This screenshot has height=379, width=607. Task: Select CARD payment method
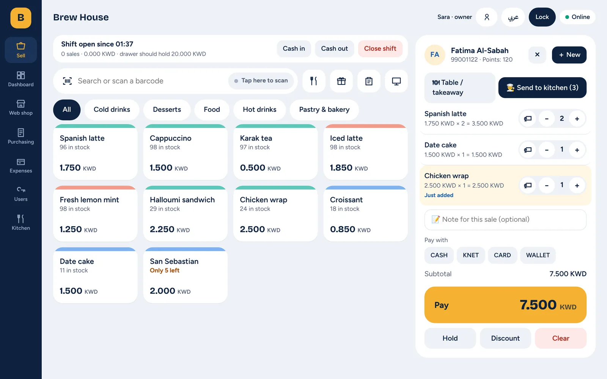(x=502, y=255)
